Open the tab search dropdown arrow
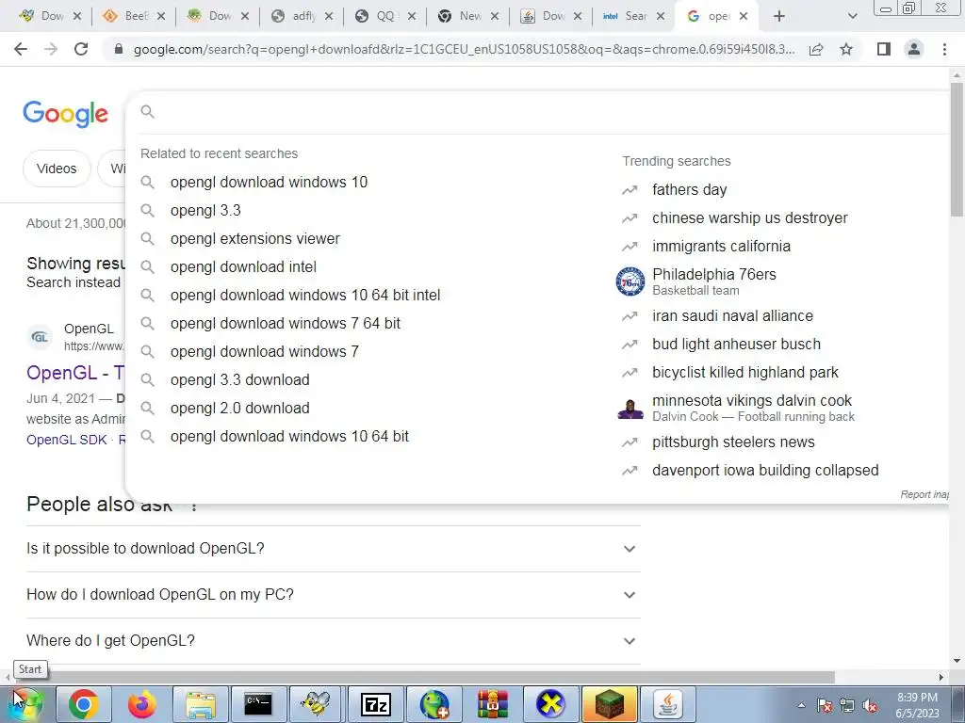Viewport: 965px width, 723px height. [x=852, y=16]
